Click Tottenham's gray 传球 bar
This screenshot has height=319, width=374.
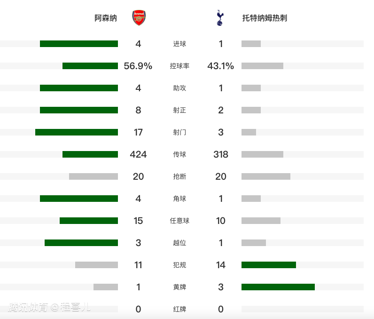(262, 154)
